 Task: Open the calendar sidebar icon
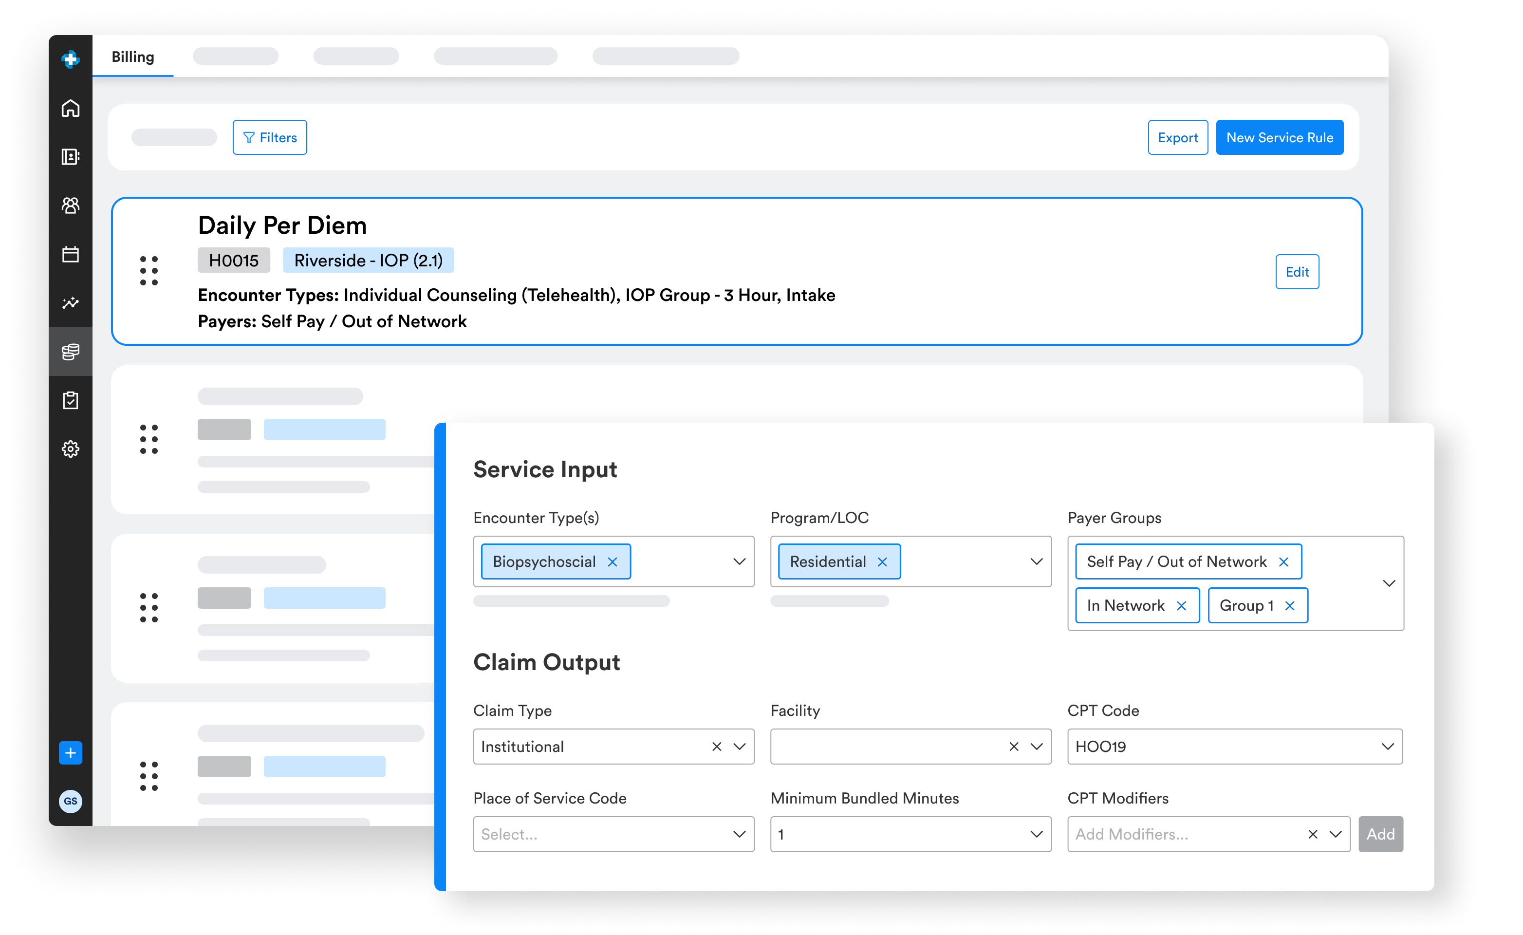point(71,254)
